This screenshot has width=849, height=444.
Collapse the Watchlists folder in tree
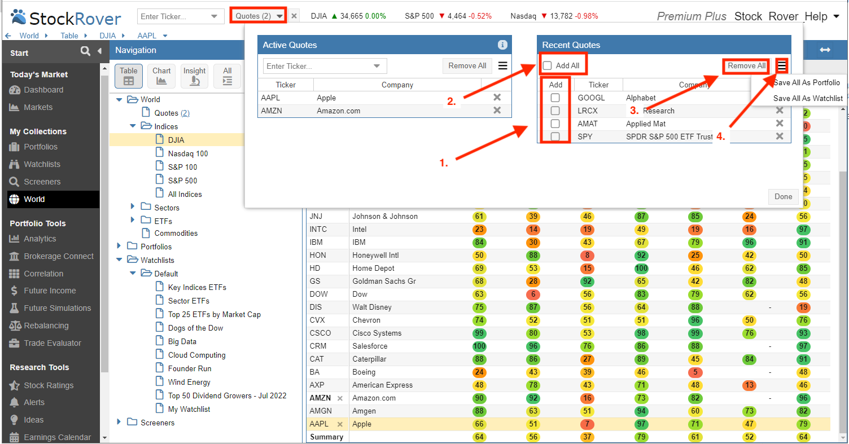[119, 260]
